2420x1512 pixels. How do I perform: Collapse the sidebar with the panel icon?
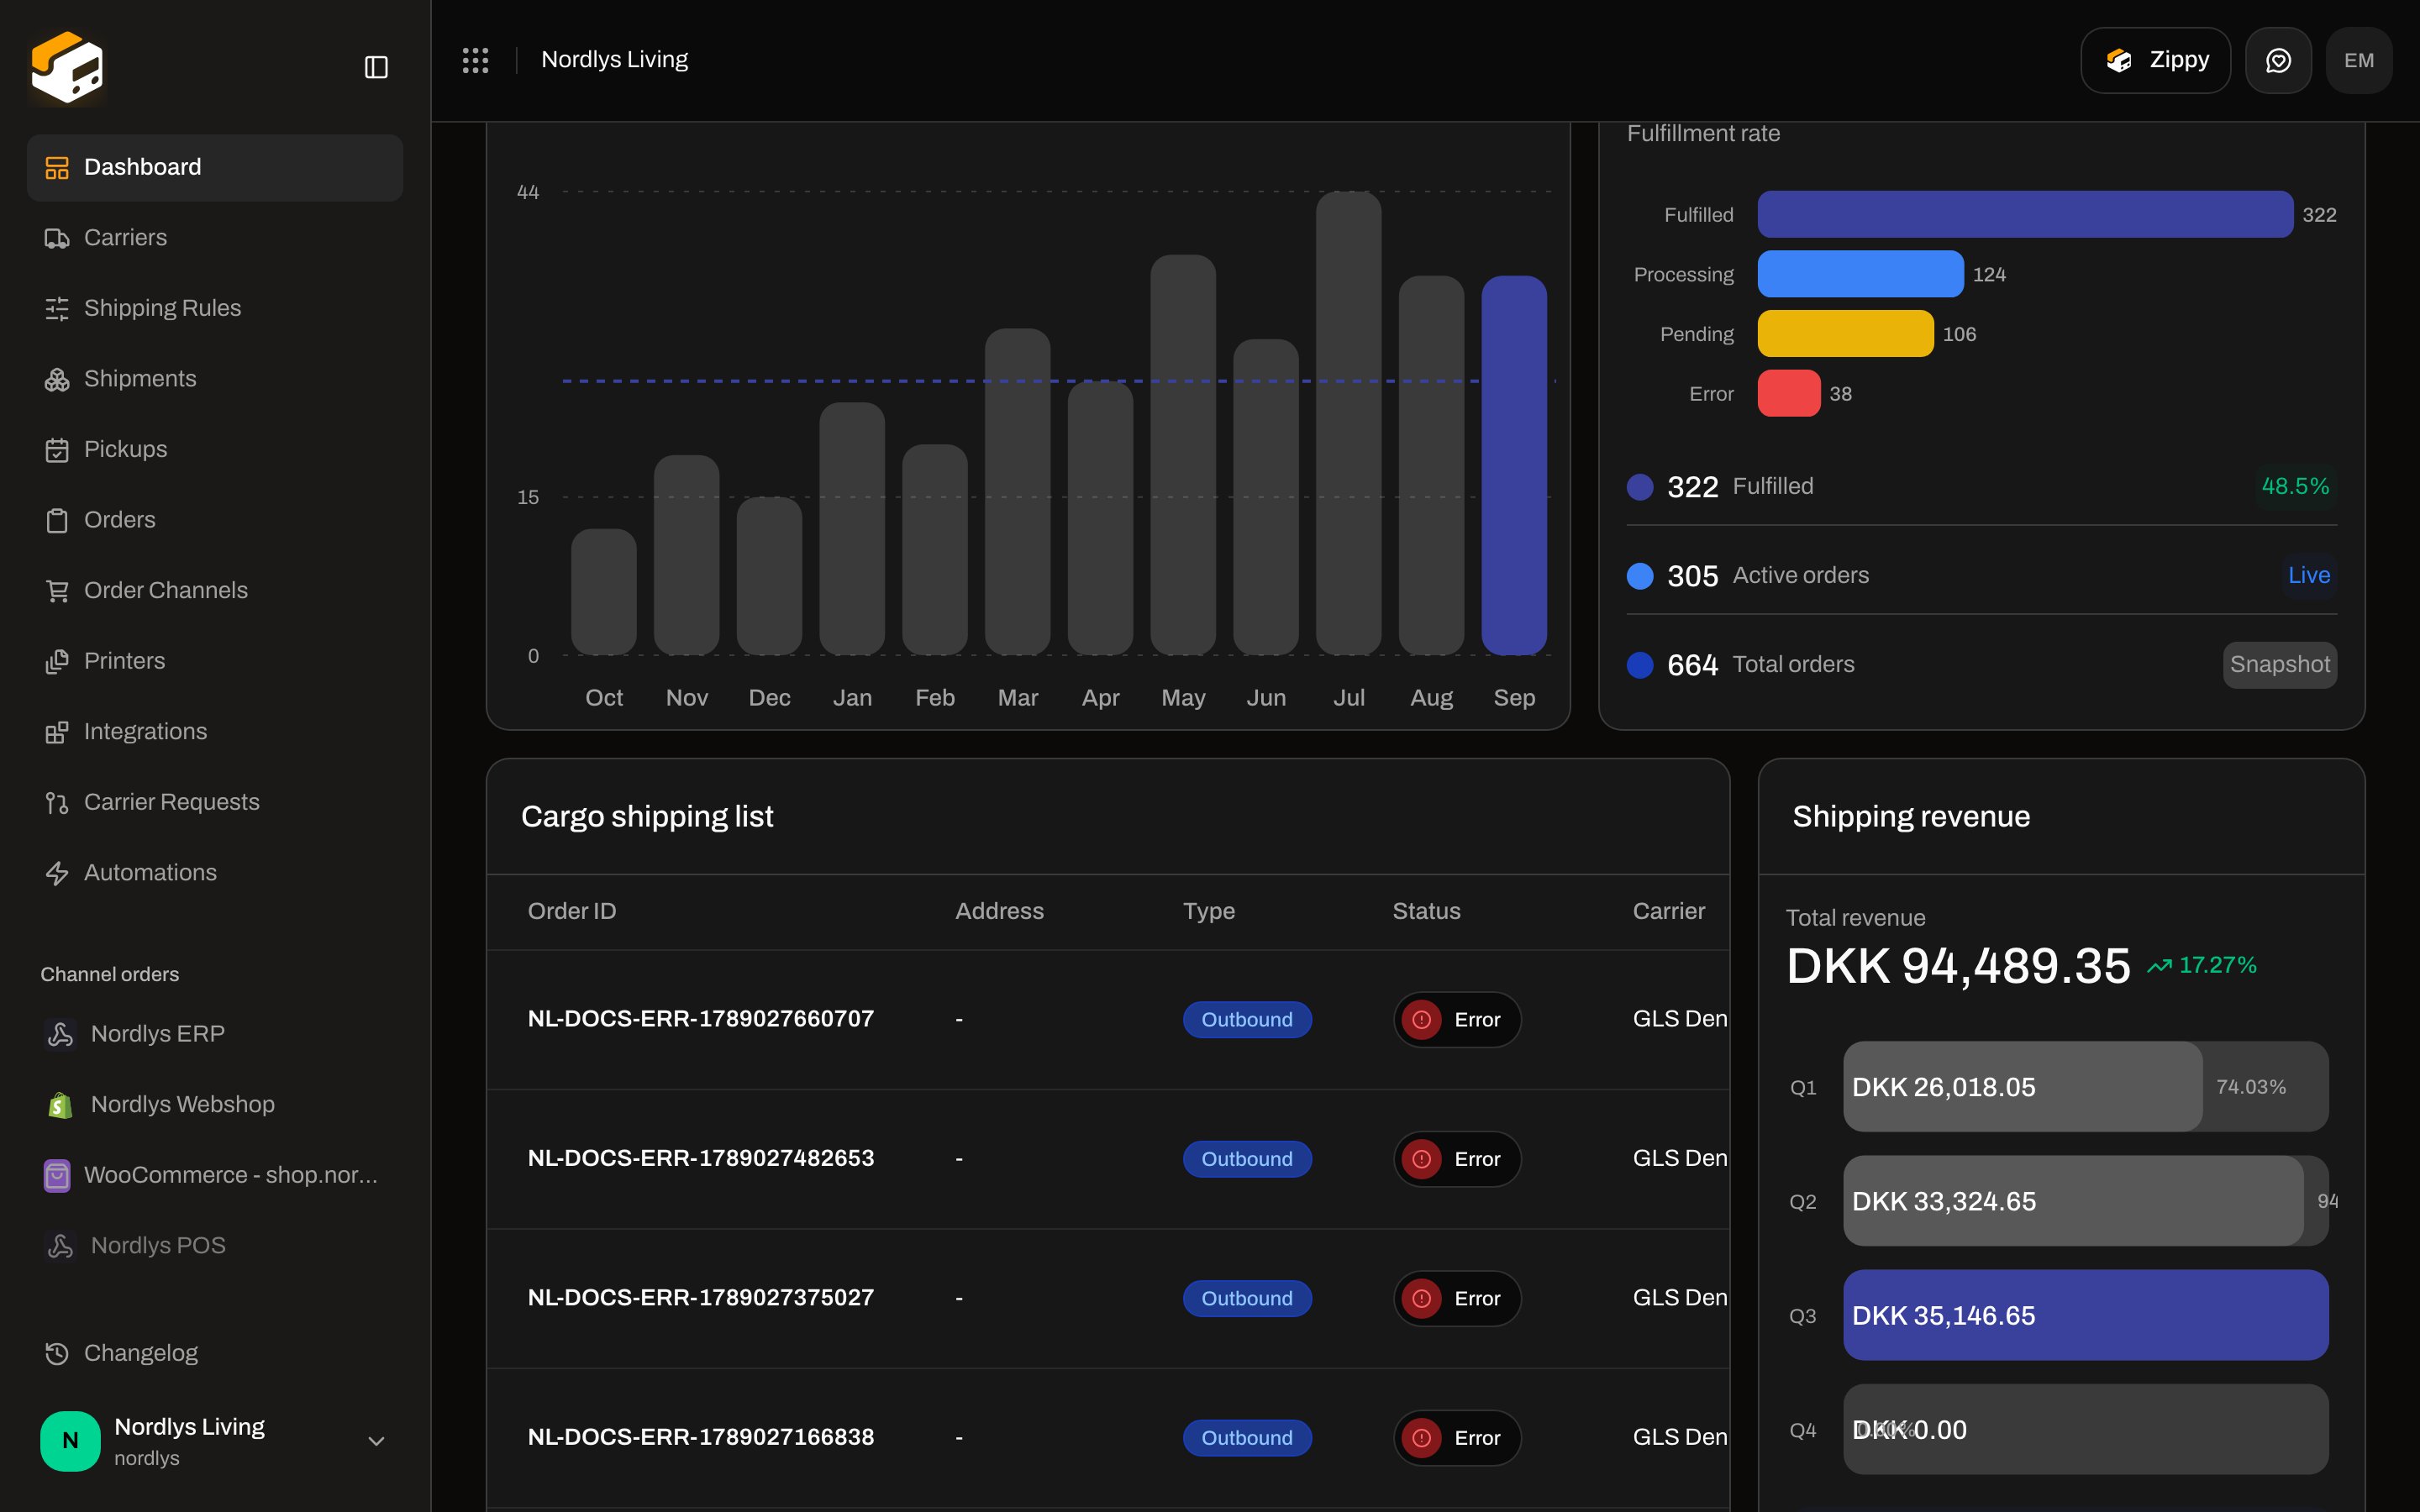[x=376, y=67]
